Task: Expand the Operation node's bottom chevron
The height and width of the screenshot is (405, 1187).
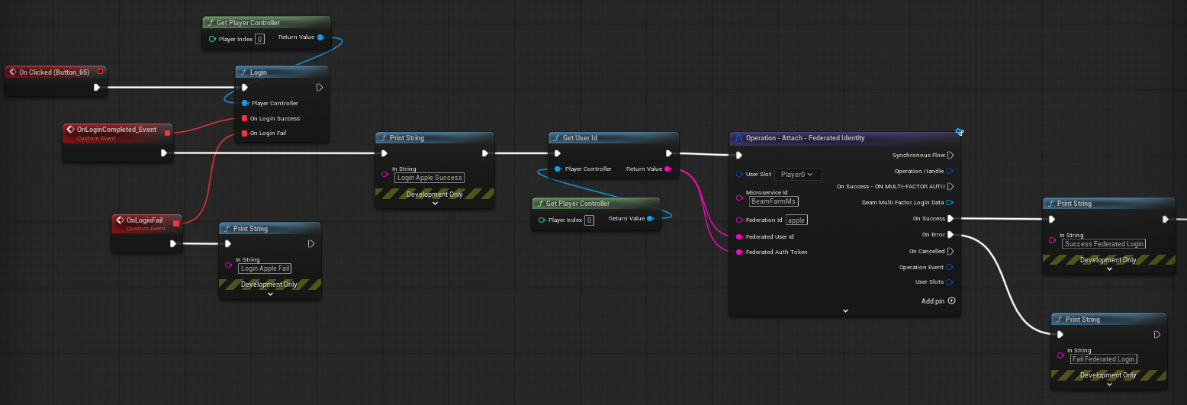Action: 845,310
